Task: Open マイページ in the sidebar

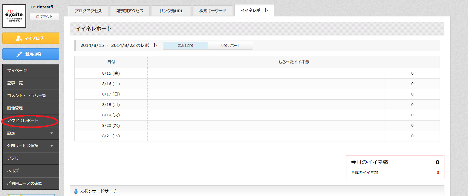Action: pyautogui.click(x=31, y=70)
